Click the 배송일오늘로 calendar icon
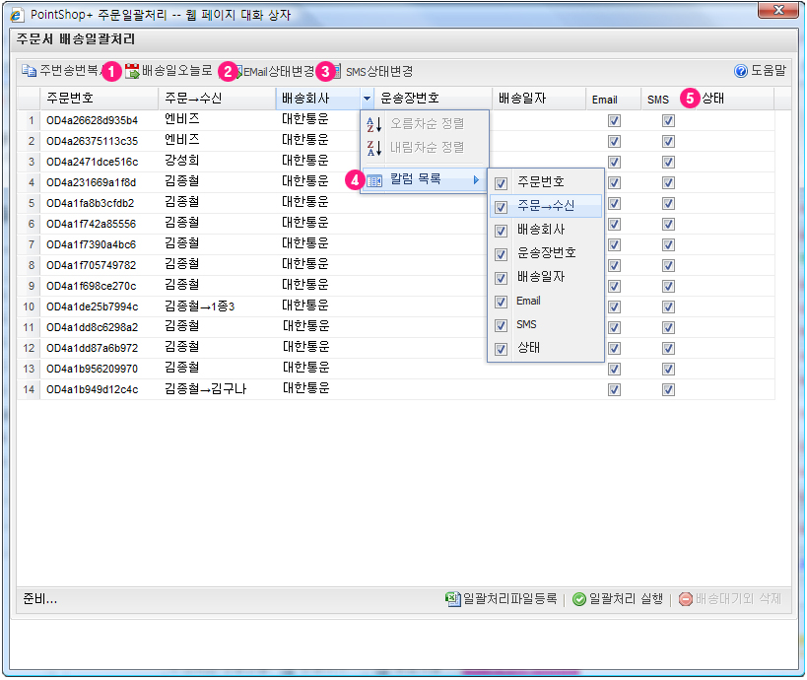 [132, 71]
